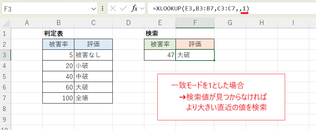The image size is (316, 130).
Task: Click selected cell F3 showing 大破
Action: pyautogui.click(x=195, y=55)
